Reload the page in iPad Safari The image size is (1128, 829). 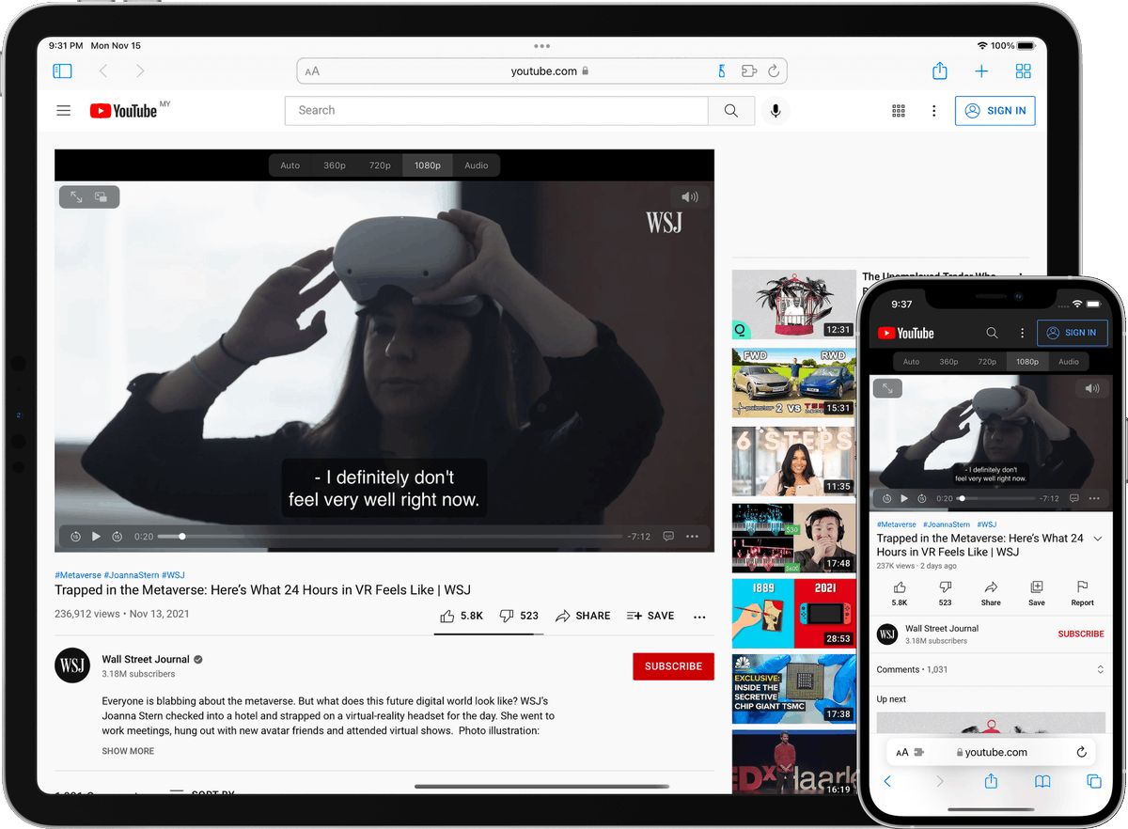[774, 70]
